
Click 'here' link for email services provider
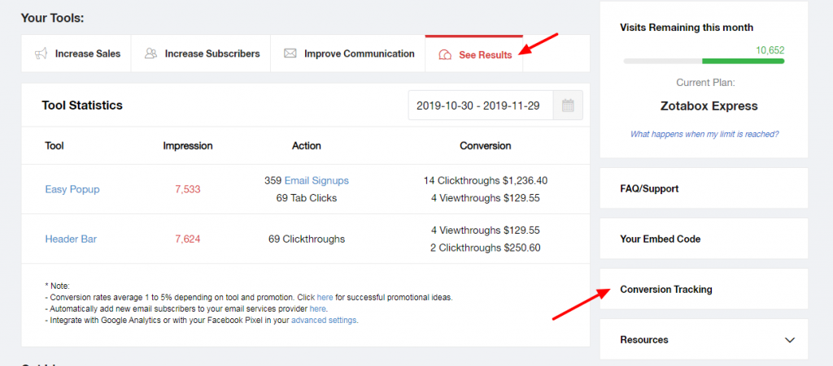point(317,308)
